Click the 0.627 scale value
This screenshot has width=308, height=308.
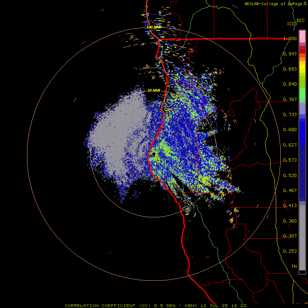tap(290, 145)
